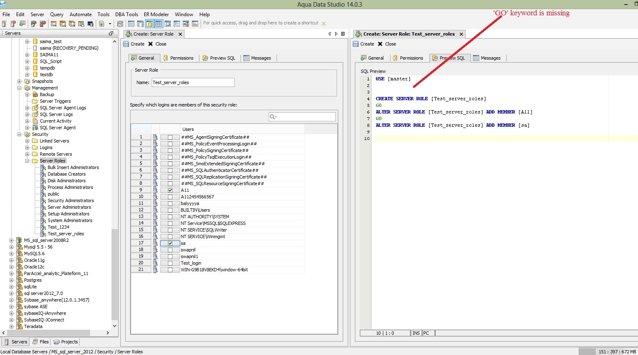Click the Security folder icon in tree
Viewport: 638px width, 355px height.
pos(27,134)
